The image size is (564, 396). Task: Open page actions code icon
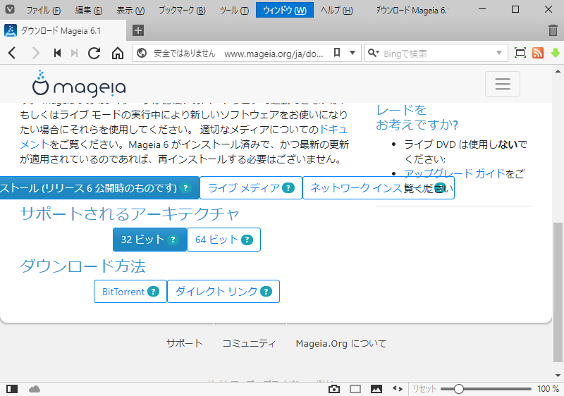(x=398, y=388)
